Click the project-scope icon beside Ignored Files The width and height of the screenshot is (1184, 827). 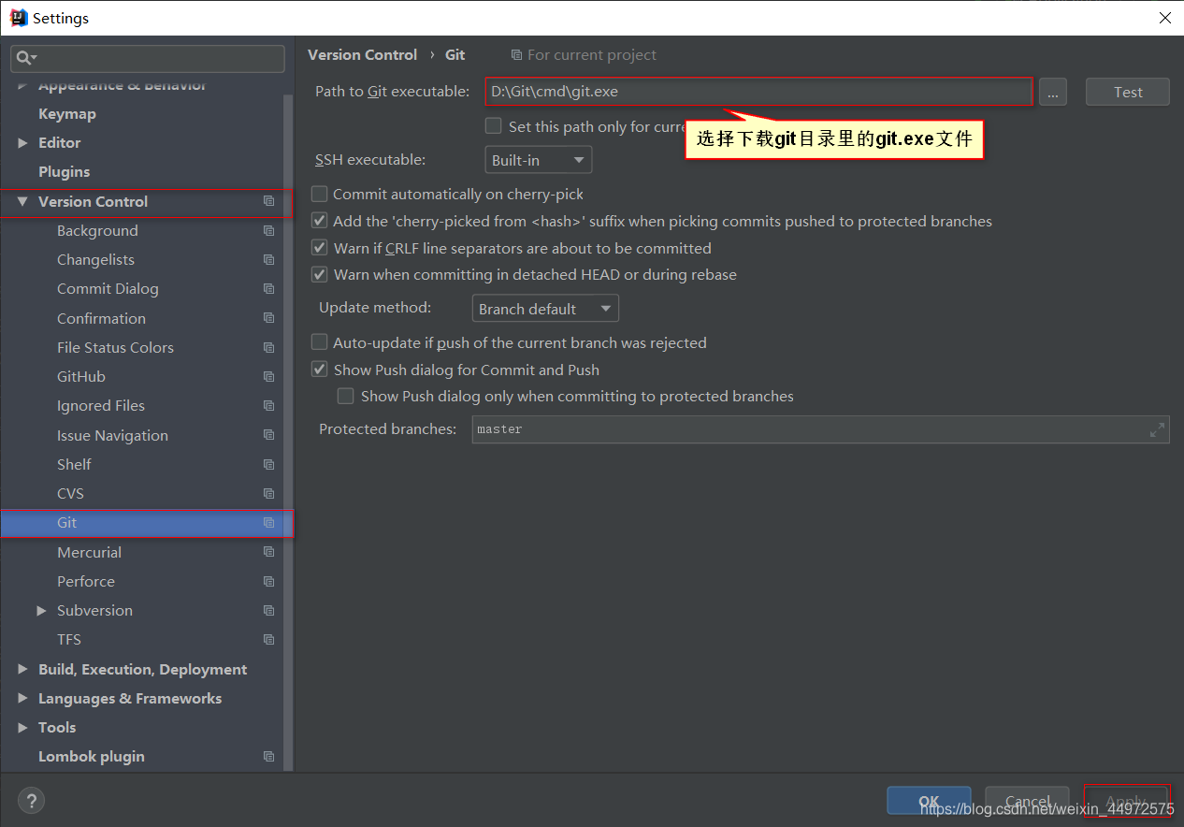tap(269, 405)
